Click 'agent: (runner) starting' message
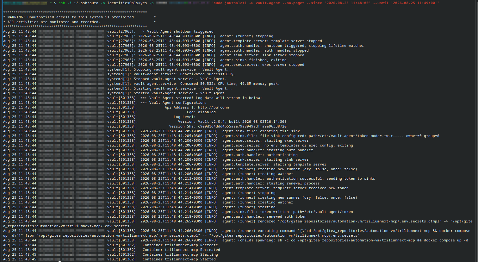 pyautogui.click(x=249, y=207)
